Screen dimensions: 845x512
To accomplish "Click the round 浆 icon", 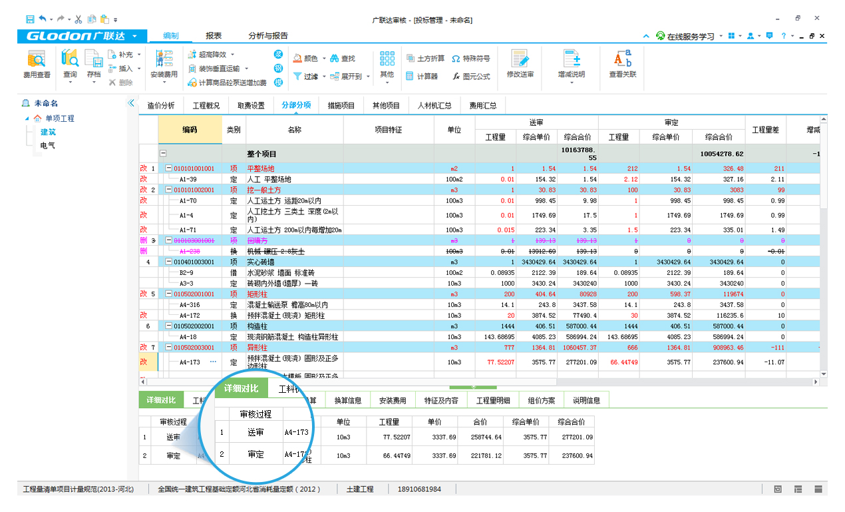I will point(279,55).
